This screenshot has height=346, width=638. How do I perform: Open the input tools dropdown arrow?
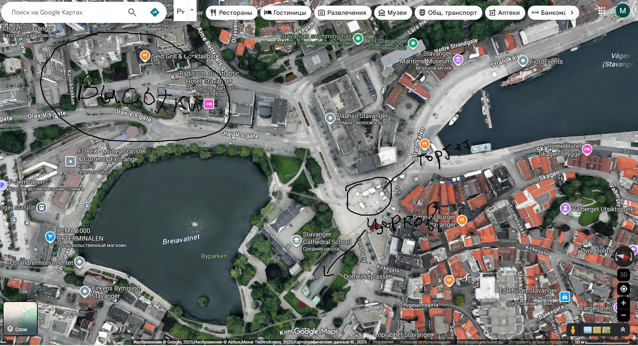pos(192,10)
